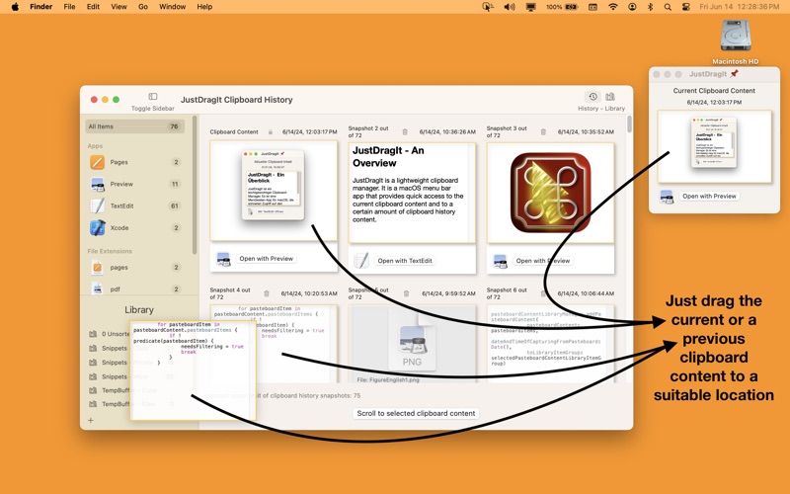This screenshot has height=494, width=790.
Task: Click the Toggle Sidebar toolbar icon
Action: pos(153,96)
